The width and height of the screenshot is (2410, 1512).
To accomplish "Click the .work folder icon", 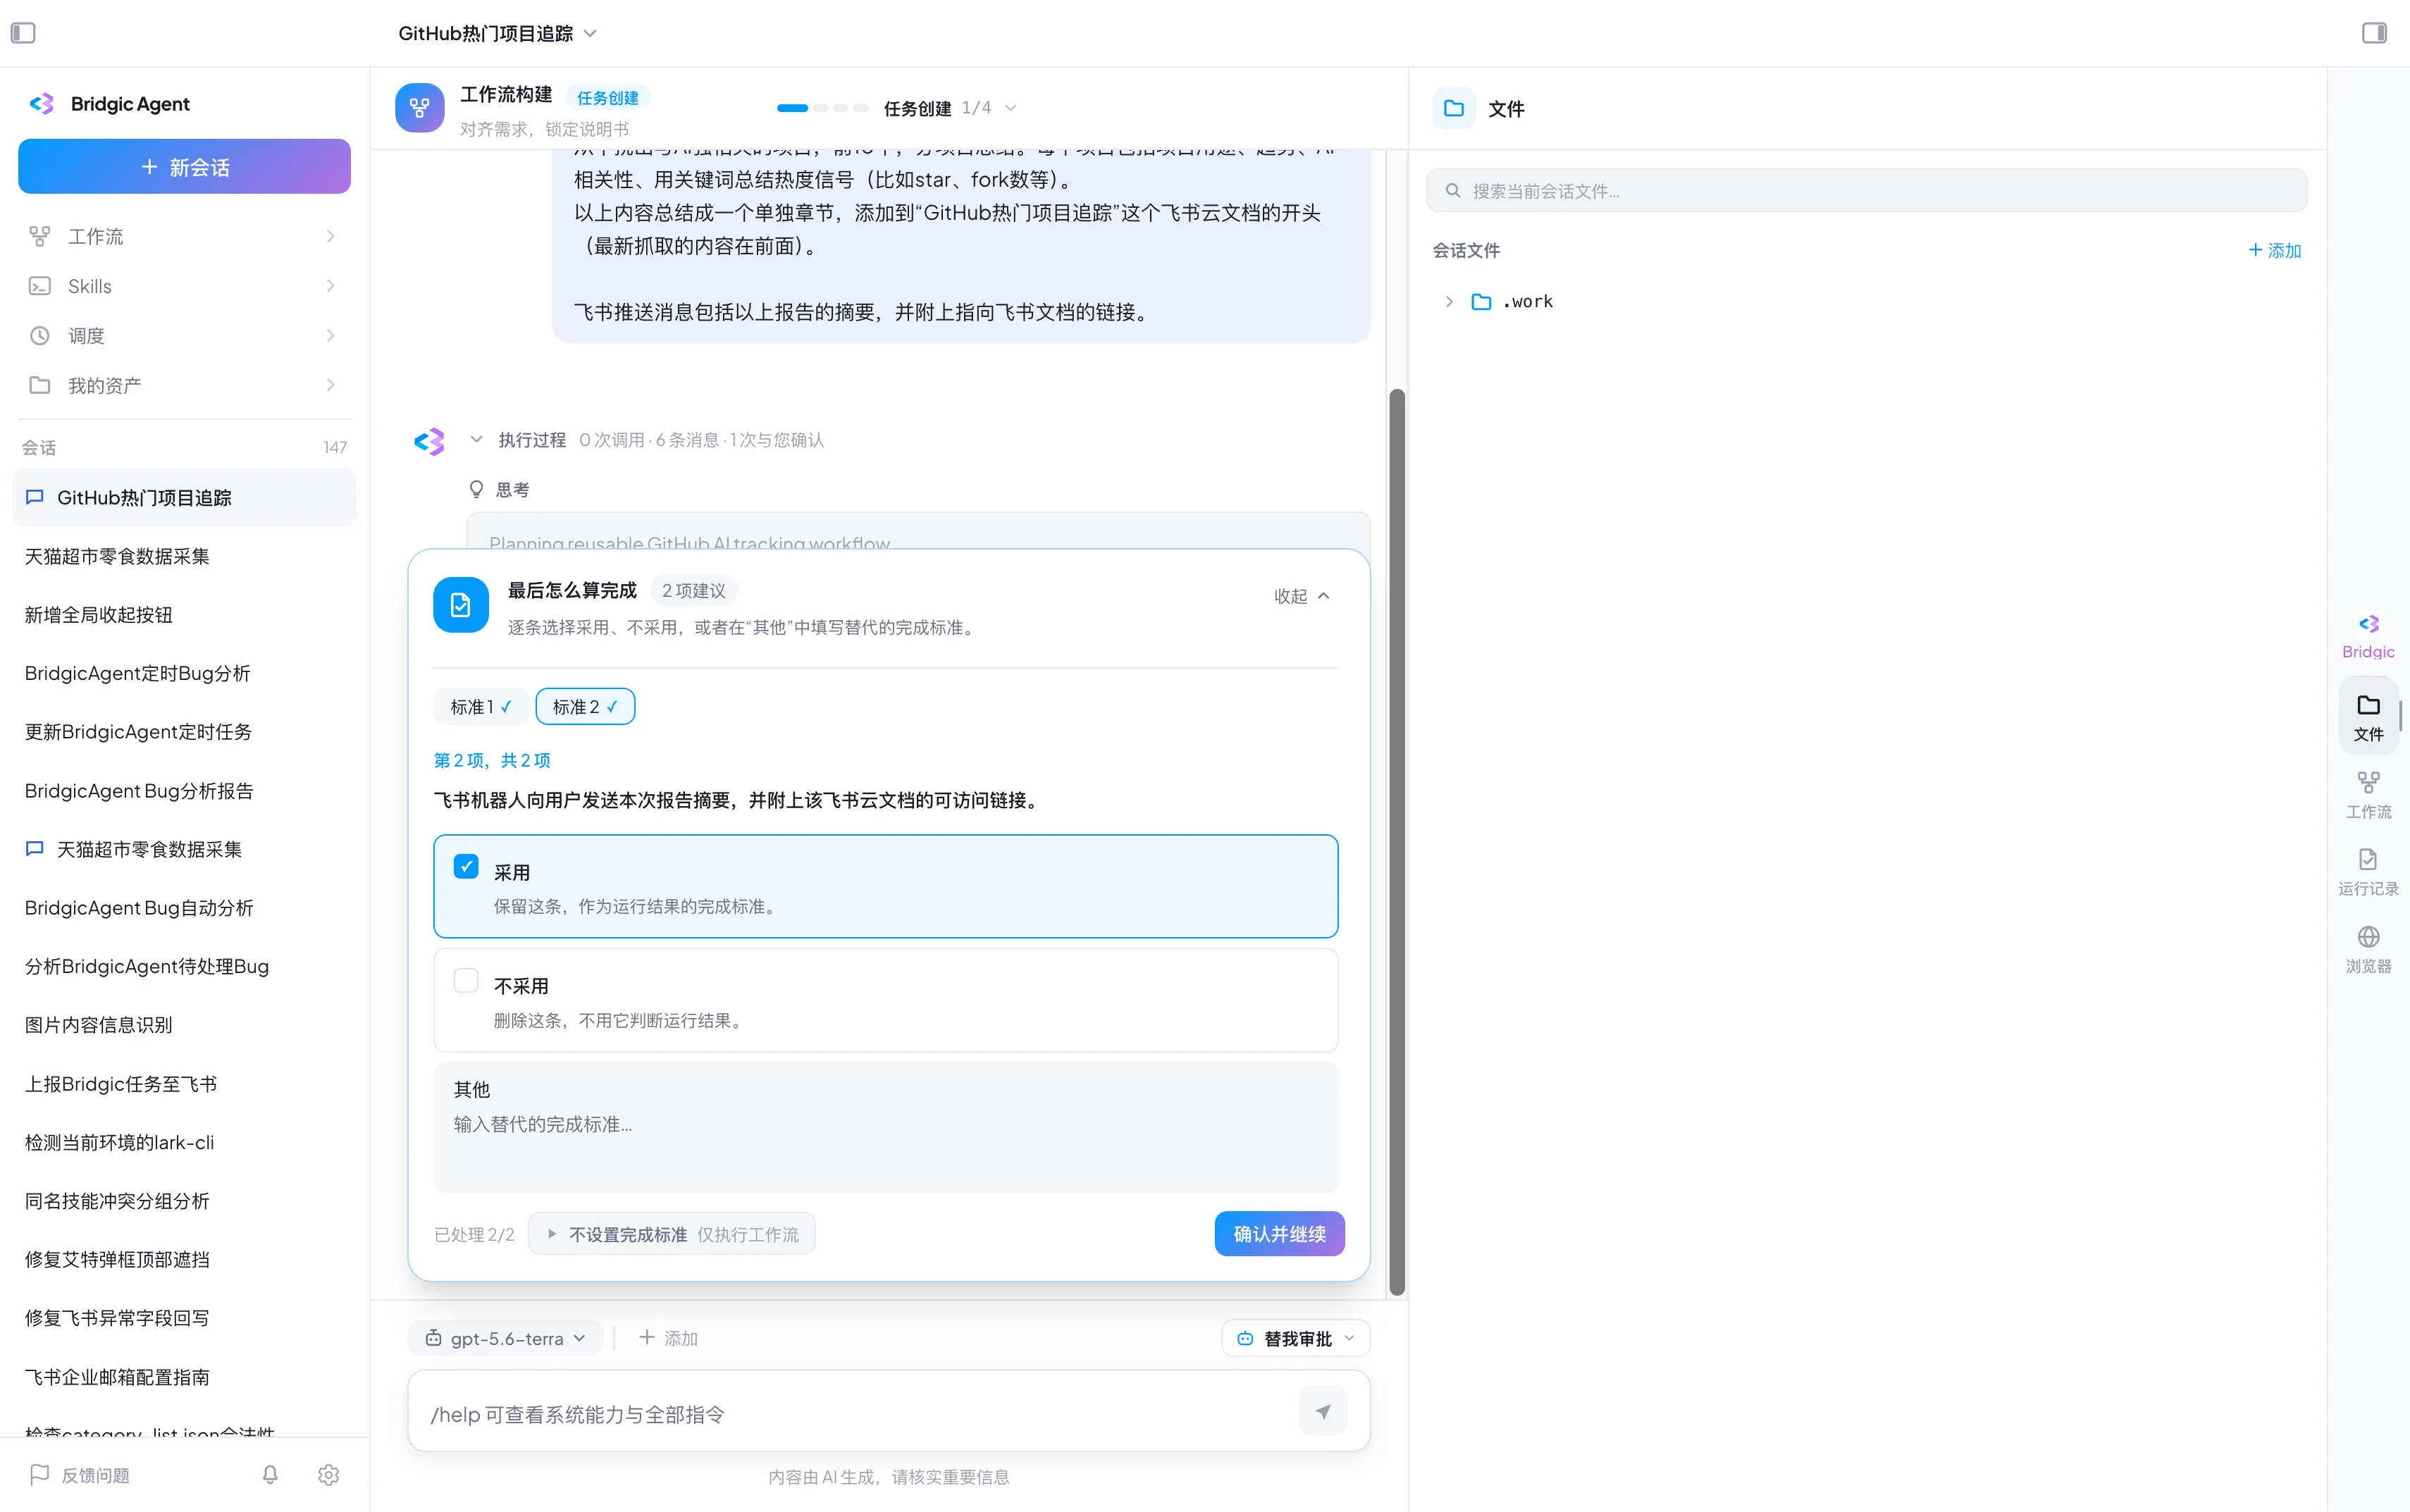I will (x=1482, y=301).
